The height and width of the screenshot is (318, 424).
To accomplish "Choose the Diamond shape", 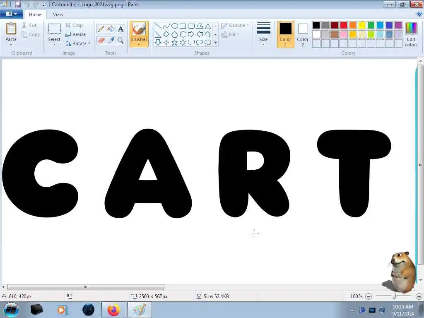I will coord(166,34).
